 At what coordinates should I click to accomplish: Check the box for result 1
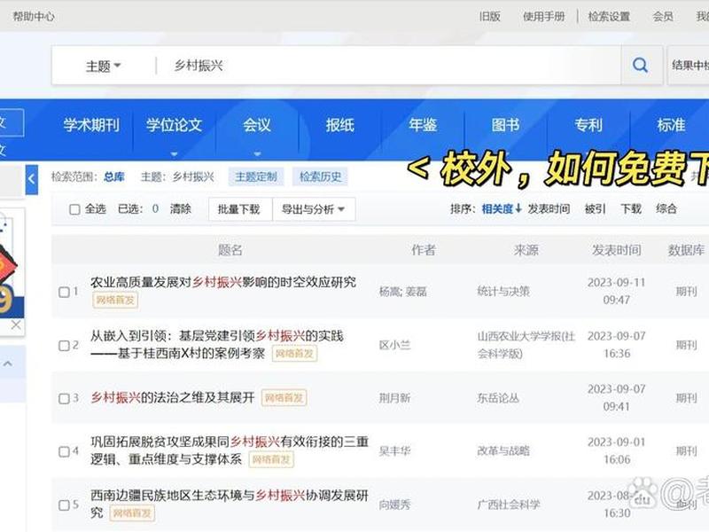click(x=64, y=292)
